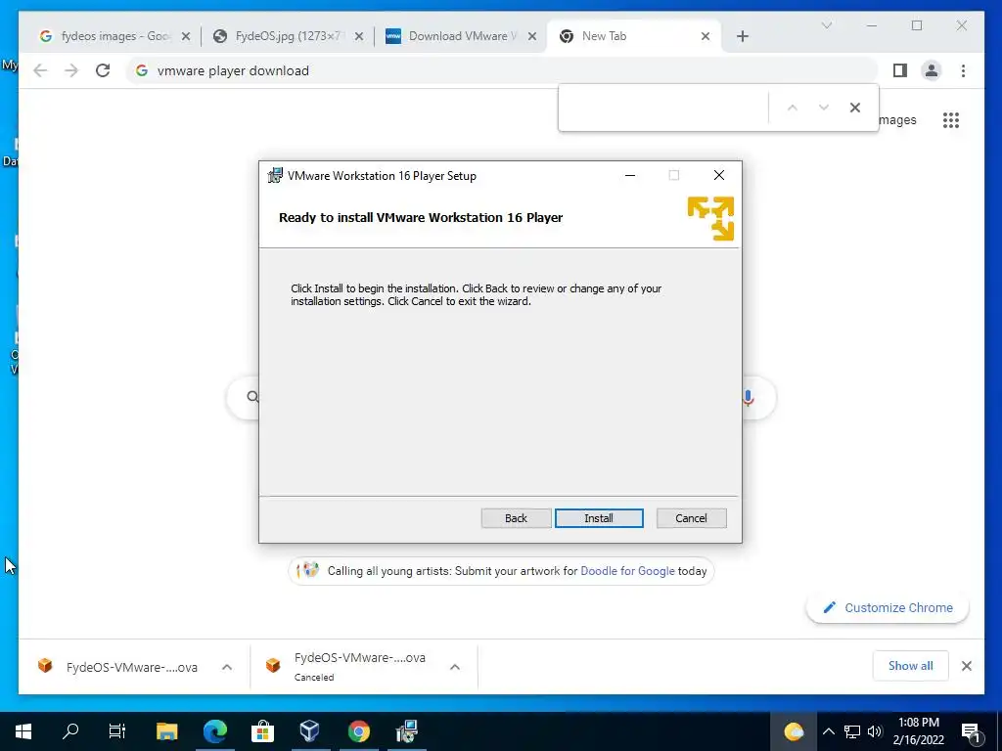Open VirtualBox from taskbar

point(310,731)
